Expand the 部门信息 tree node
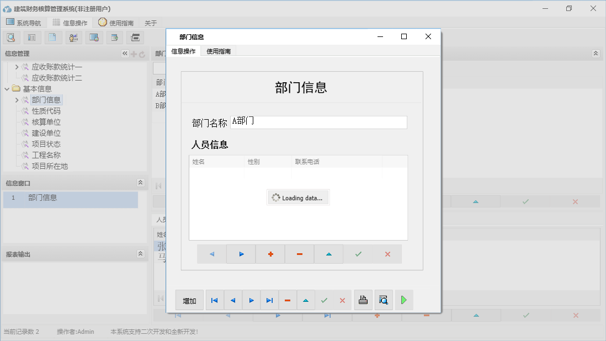The width and height of the screenshot is (606, 341). (17, 99)
